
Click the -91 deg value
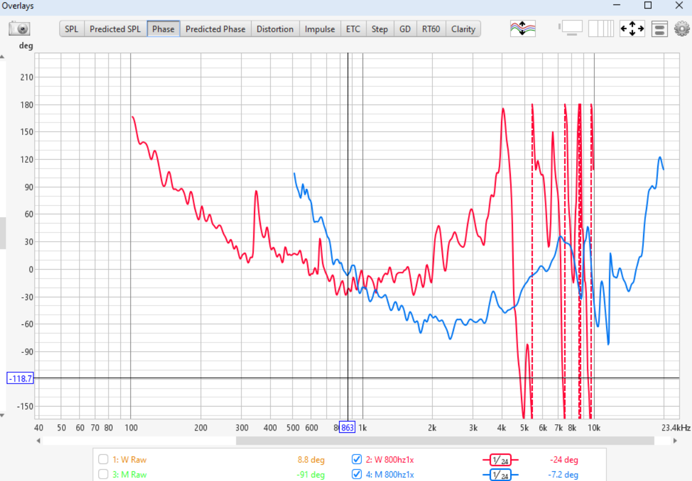(311, 475)
